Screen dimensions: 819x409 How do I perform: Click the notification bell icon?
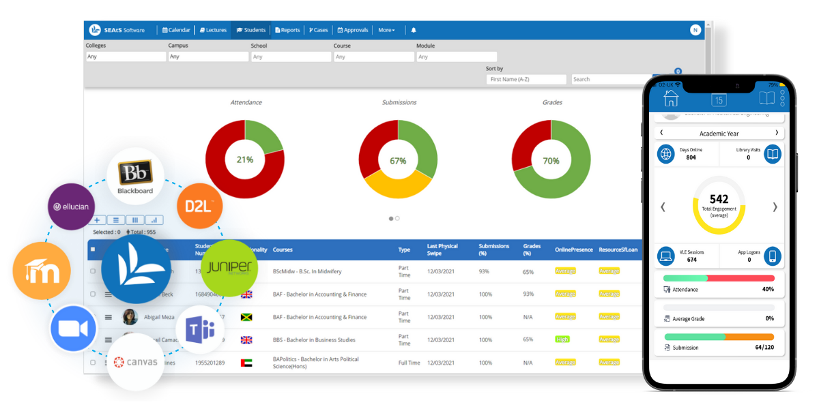(x=413, y=30)
